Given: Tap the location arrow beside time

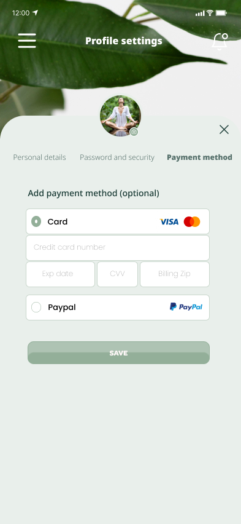Looking at the screenshot, I should coord(35,13).
